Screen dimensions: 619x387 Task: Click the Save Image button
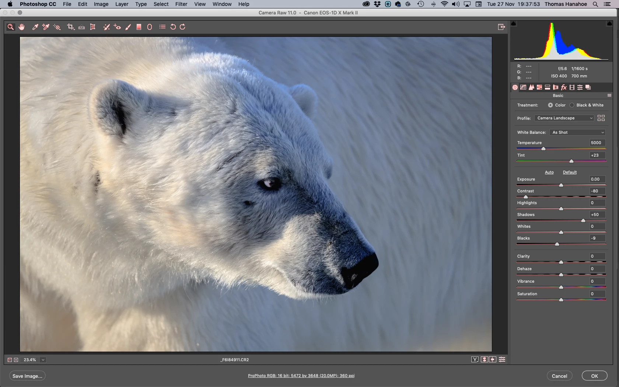[27, 376]
